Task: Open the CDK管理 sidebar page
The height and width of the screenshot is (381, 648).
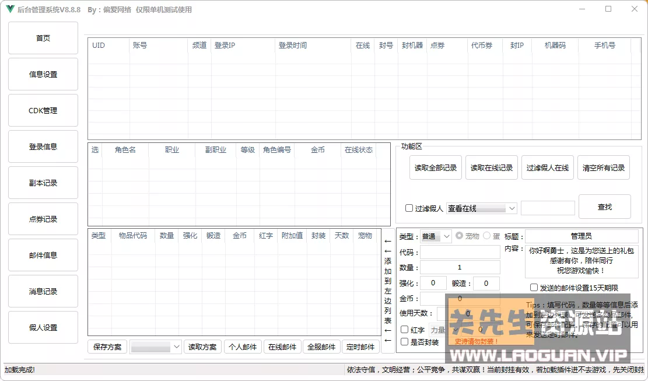Action: [x=43, y=110]
